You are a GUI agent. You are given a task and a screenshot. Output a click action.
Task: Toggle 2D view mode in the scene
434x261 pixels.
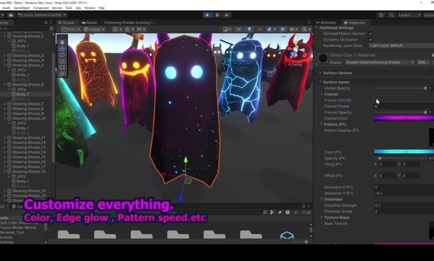pyautogui.click(x=239, y=29)
